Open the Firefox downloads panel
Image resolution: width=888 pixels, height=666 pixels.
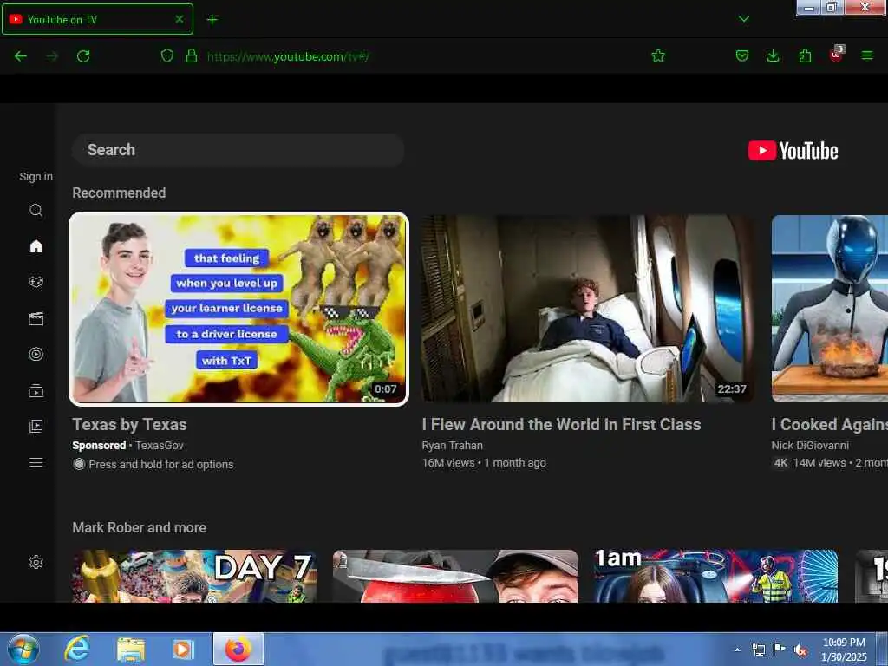click(773, 55)
